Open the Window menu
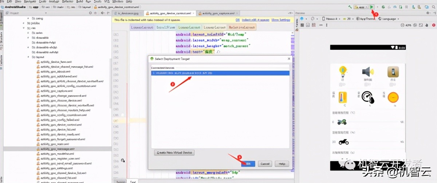The width and height of the screenshot is (437, 183). 118,1
